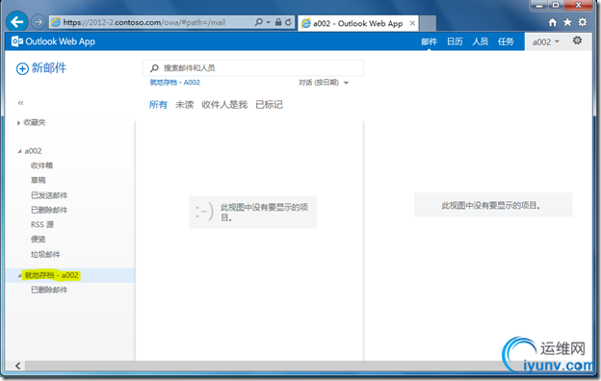Click the Outlook Web App logo icon
The height and width of the screenshot is (381, 601).
coord(17,41)
